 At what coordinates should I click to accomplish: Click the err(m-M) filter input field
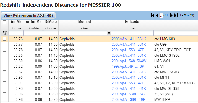33,33
